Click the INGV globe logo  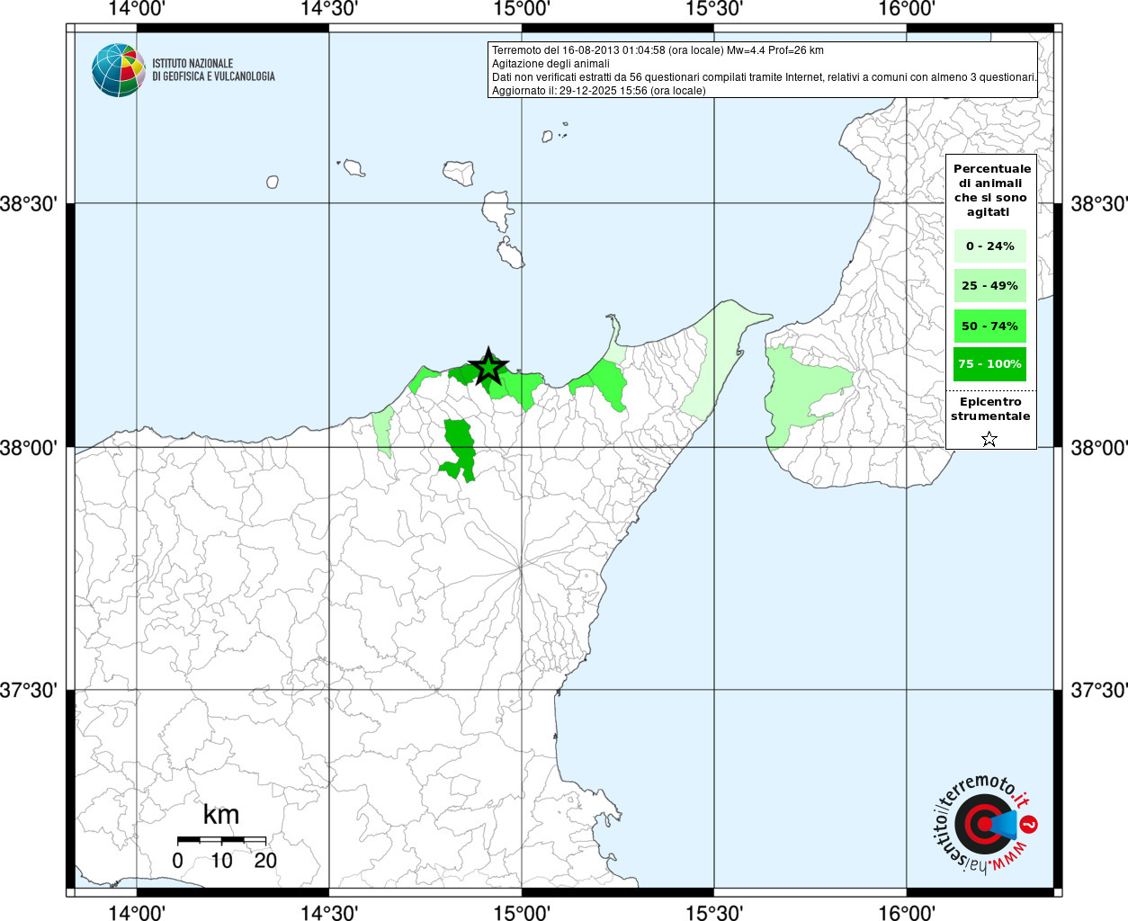point(119,70)
